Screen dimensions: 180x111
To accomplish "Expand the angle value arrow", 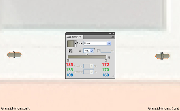I will 92,51.
